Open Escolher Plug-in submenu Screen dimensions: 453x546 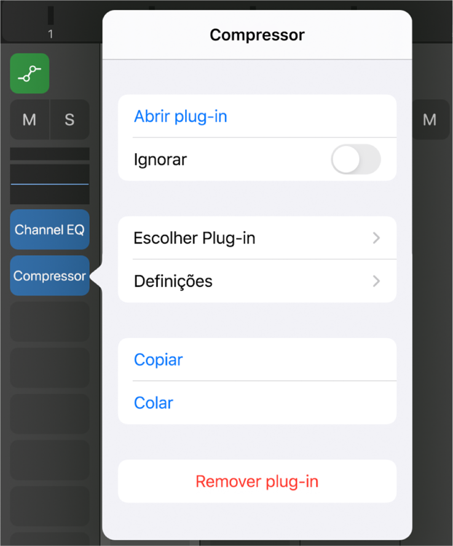[x=258, y=238]
